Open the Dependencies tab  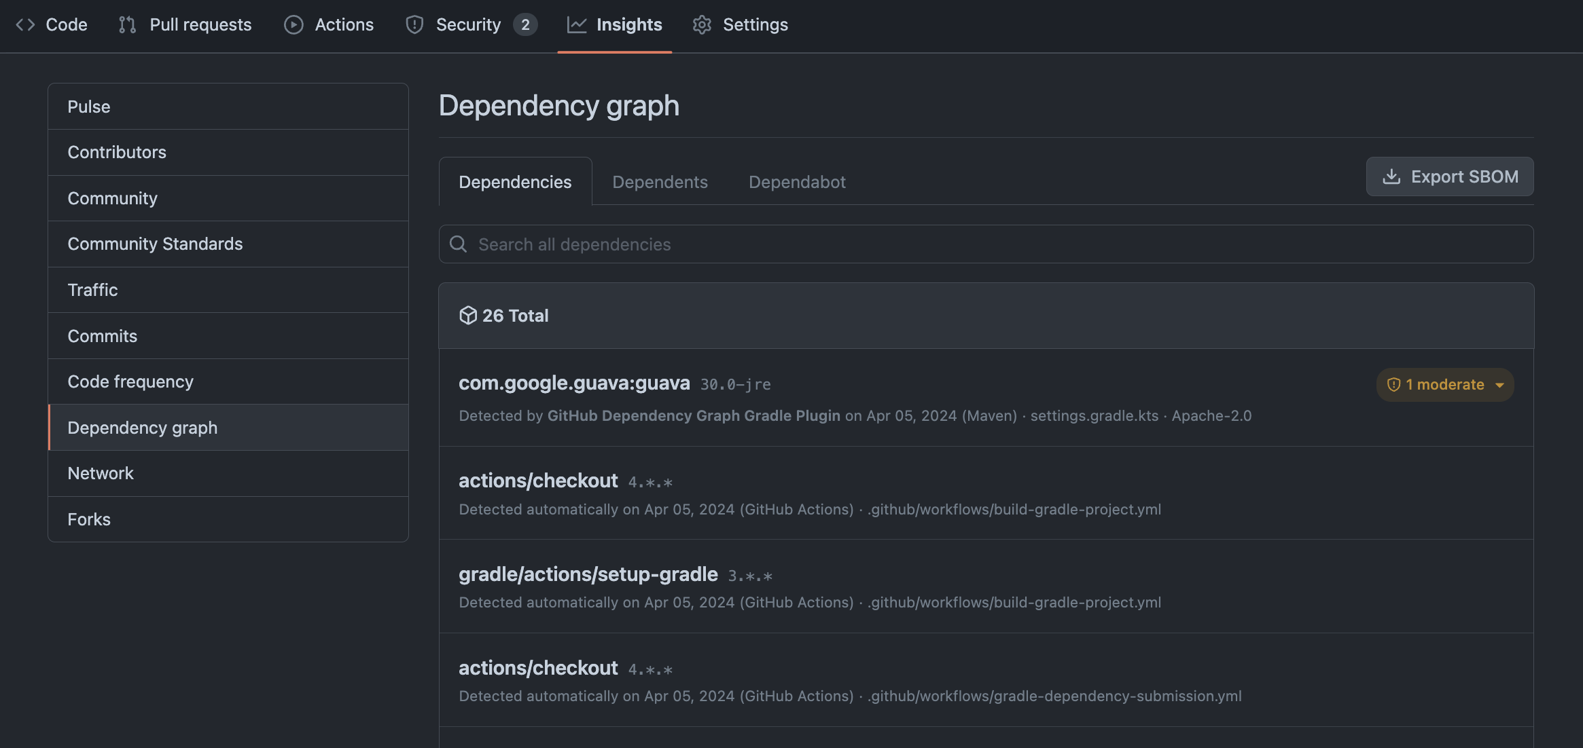515,181
